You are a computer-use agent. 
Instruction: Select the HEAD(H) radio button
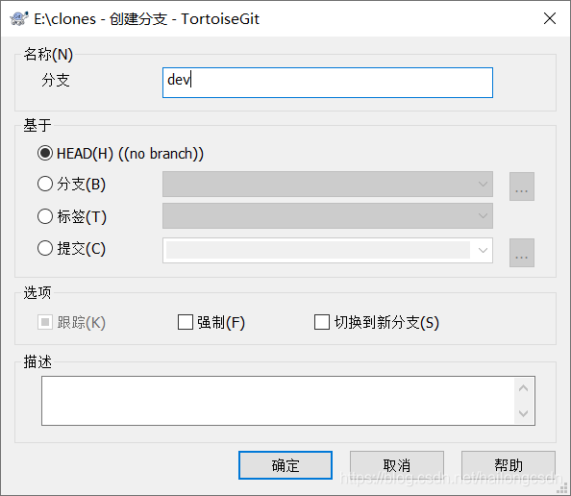tap(45, 153)
